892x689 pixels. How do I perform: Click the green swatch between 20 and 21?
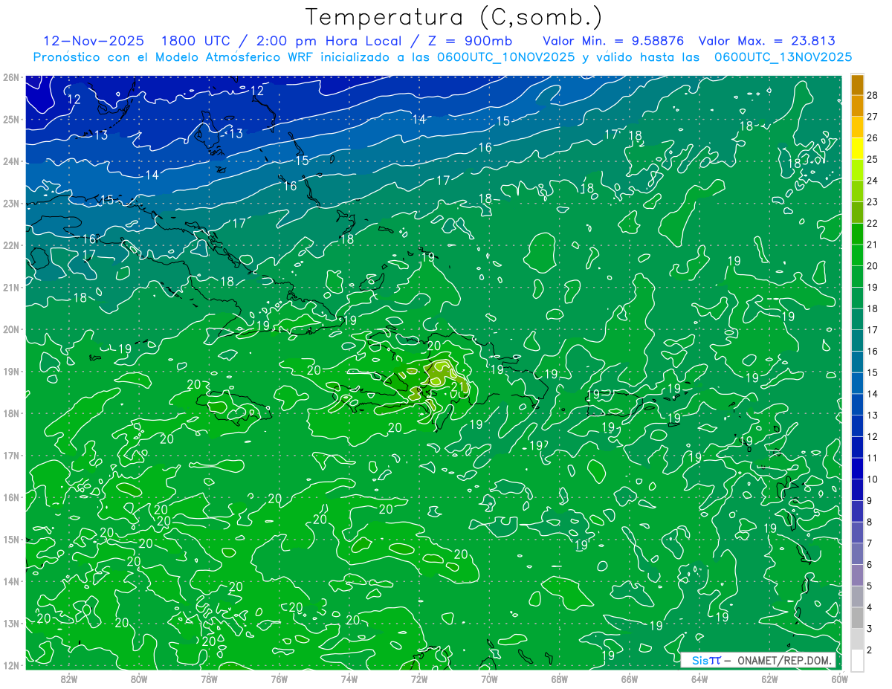tap(857, 255)
